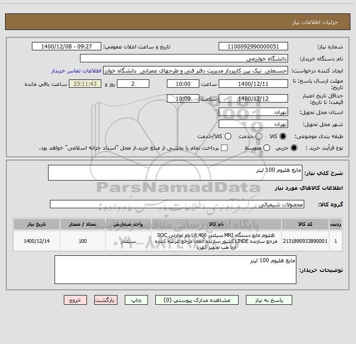Image resolution: width=356 pixels, height=344 pixels.
Task: Click the سیلندر unit cell
Action: [128, 241]
